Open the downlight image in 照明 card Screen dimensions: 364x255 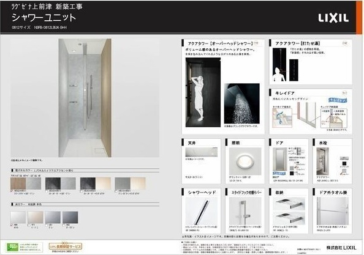[245, 161]
